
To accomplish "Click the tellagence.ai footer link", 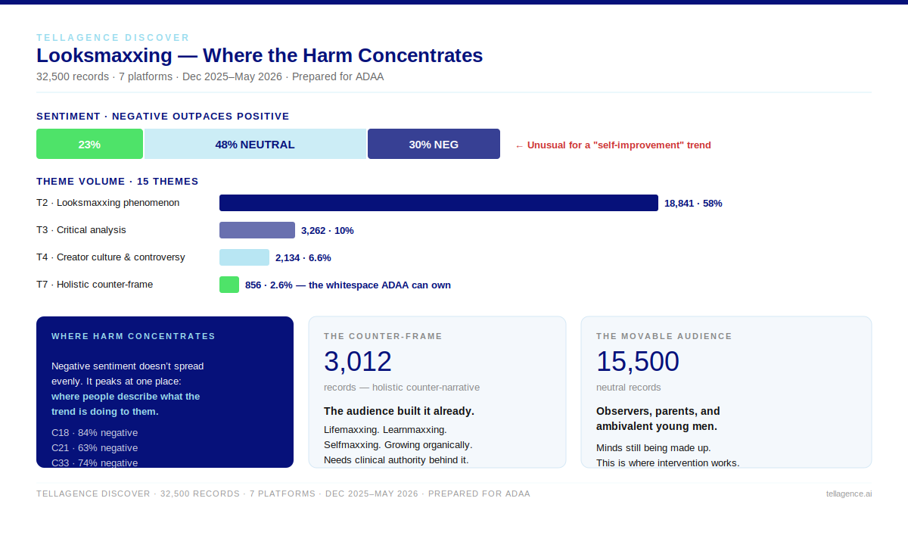I will 849,494.
